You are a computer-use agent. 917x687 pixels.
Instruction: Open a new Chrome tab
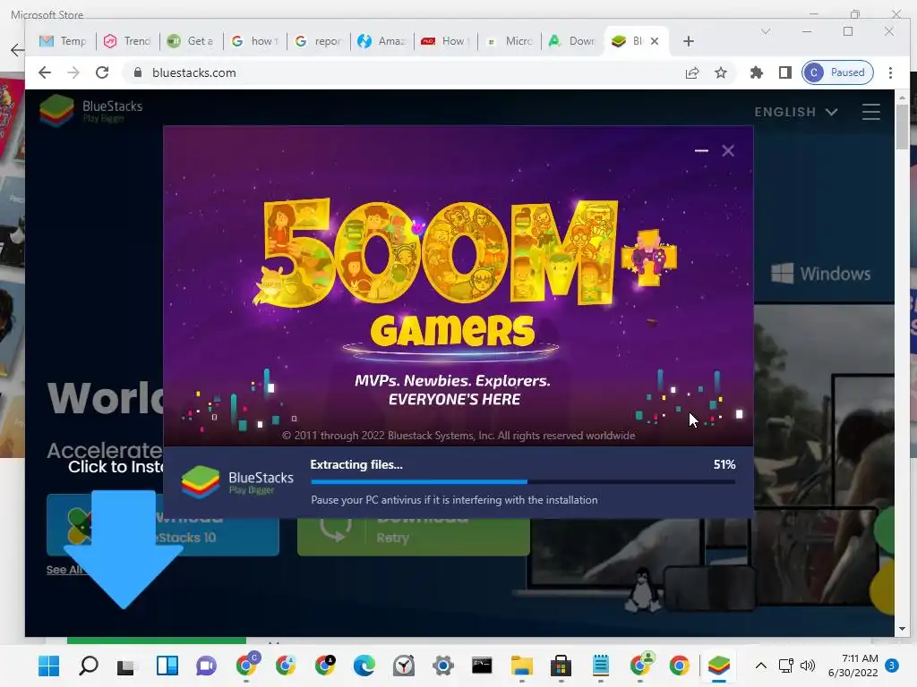click(689, 41)
